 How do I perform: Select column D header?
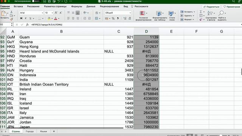(x=146, y=31)
